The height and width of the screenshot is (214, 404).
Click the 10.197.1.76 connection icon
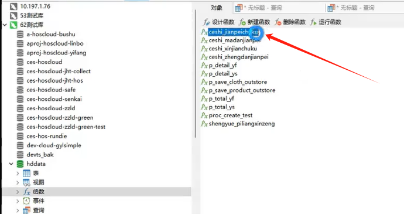(x=13, y=6)
